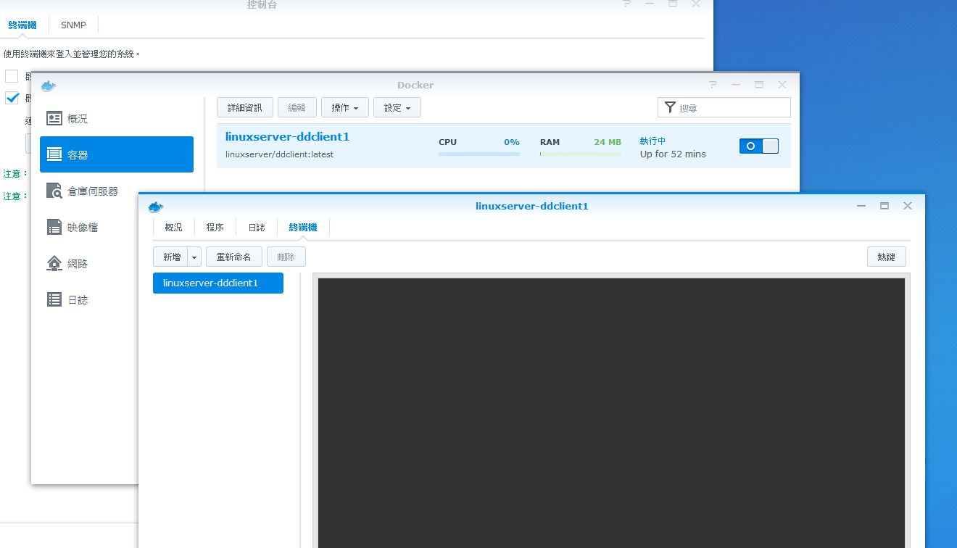957x548 pixels.
Task: Click the RAM usage bar of the container
Action: 581,154
